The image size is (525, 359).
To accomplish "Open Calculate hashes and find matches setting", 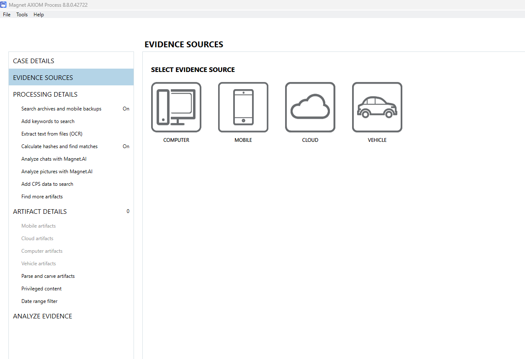I will click(x=59, y=146).
